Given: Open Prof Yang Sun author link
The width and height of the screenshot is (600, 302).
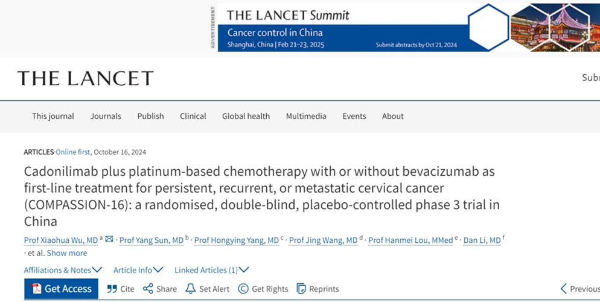Looking at the screenshot, I should 151,240.
